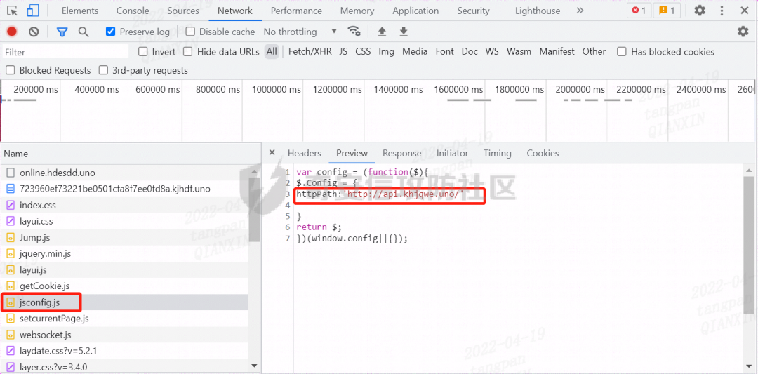Clear the network log

point(34,32)
